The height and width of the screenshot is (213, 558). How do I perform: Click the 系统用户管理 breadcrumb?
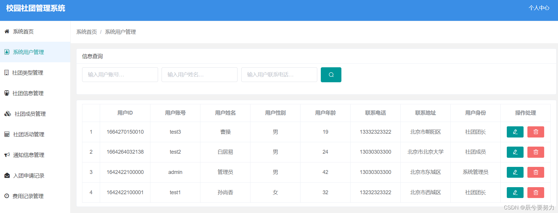point(120,32)
